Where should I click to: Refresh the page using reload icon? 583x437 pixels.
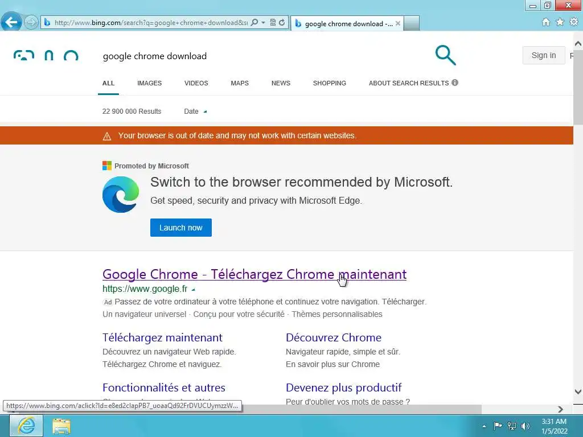click(282, 22)
